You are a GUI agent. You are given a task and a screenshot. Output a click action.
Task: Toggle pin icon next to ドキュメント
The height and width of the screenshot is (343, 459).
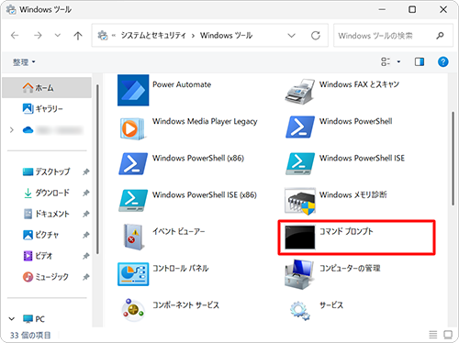[86, 214]
